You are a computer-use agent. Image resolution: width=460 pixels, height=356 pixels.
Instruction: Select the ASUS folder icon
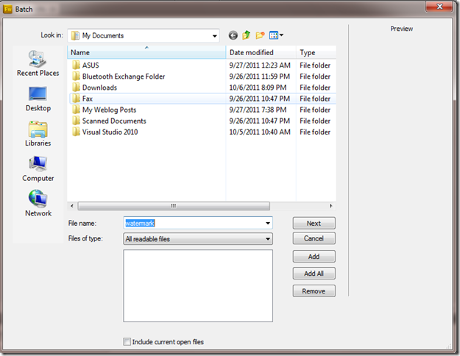click(x=76, y=65)
